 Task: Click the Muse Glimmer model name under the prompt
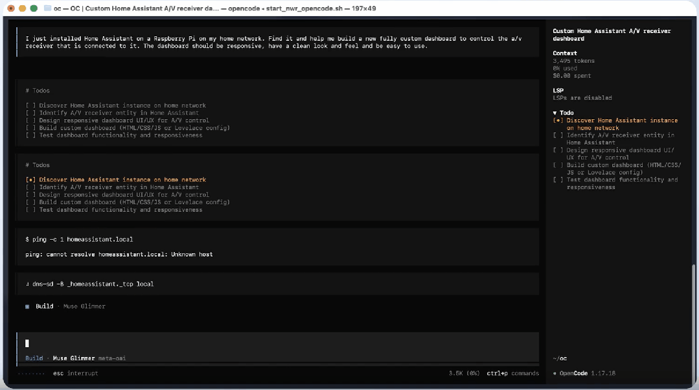[x=74, y=358]
